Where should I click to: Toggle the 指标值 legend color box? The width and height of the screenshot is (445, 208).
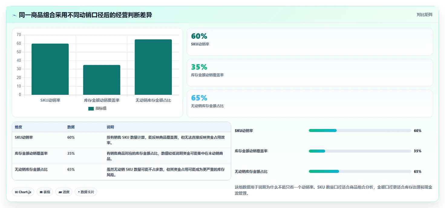point(91,109)
